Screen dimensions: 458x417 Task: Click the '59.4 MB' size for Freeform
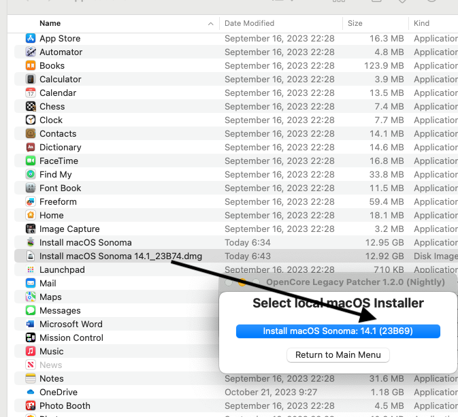click(387, 201)
